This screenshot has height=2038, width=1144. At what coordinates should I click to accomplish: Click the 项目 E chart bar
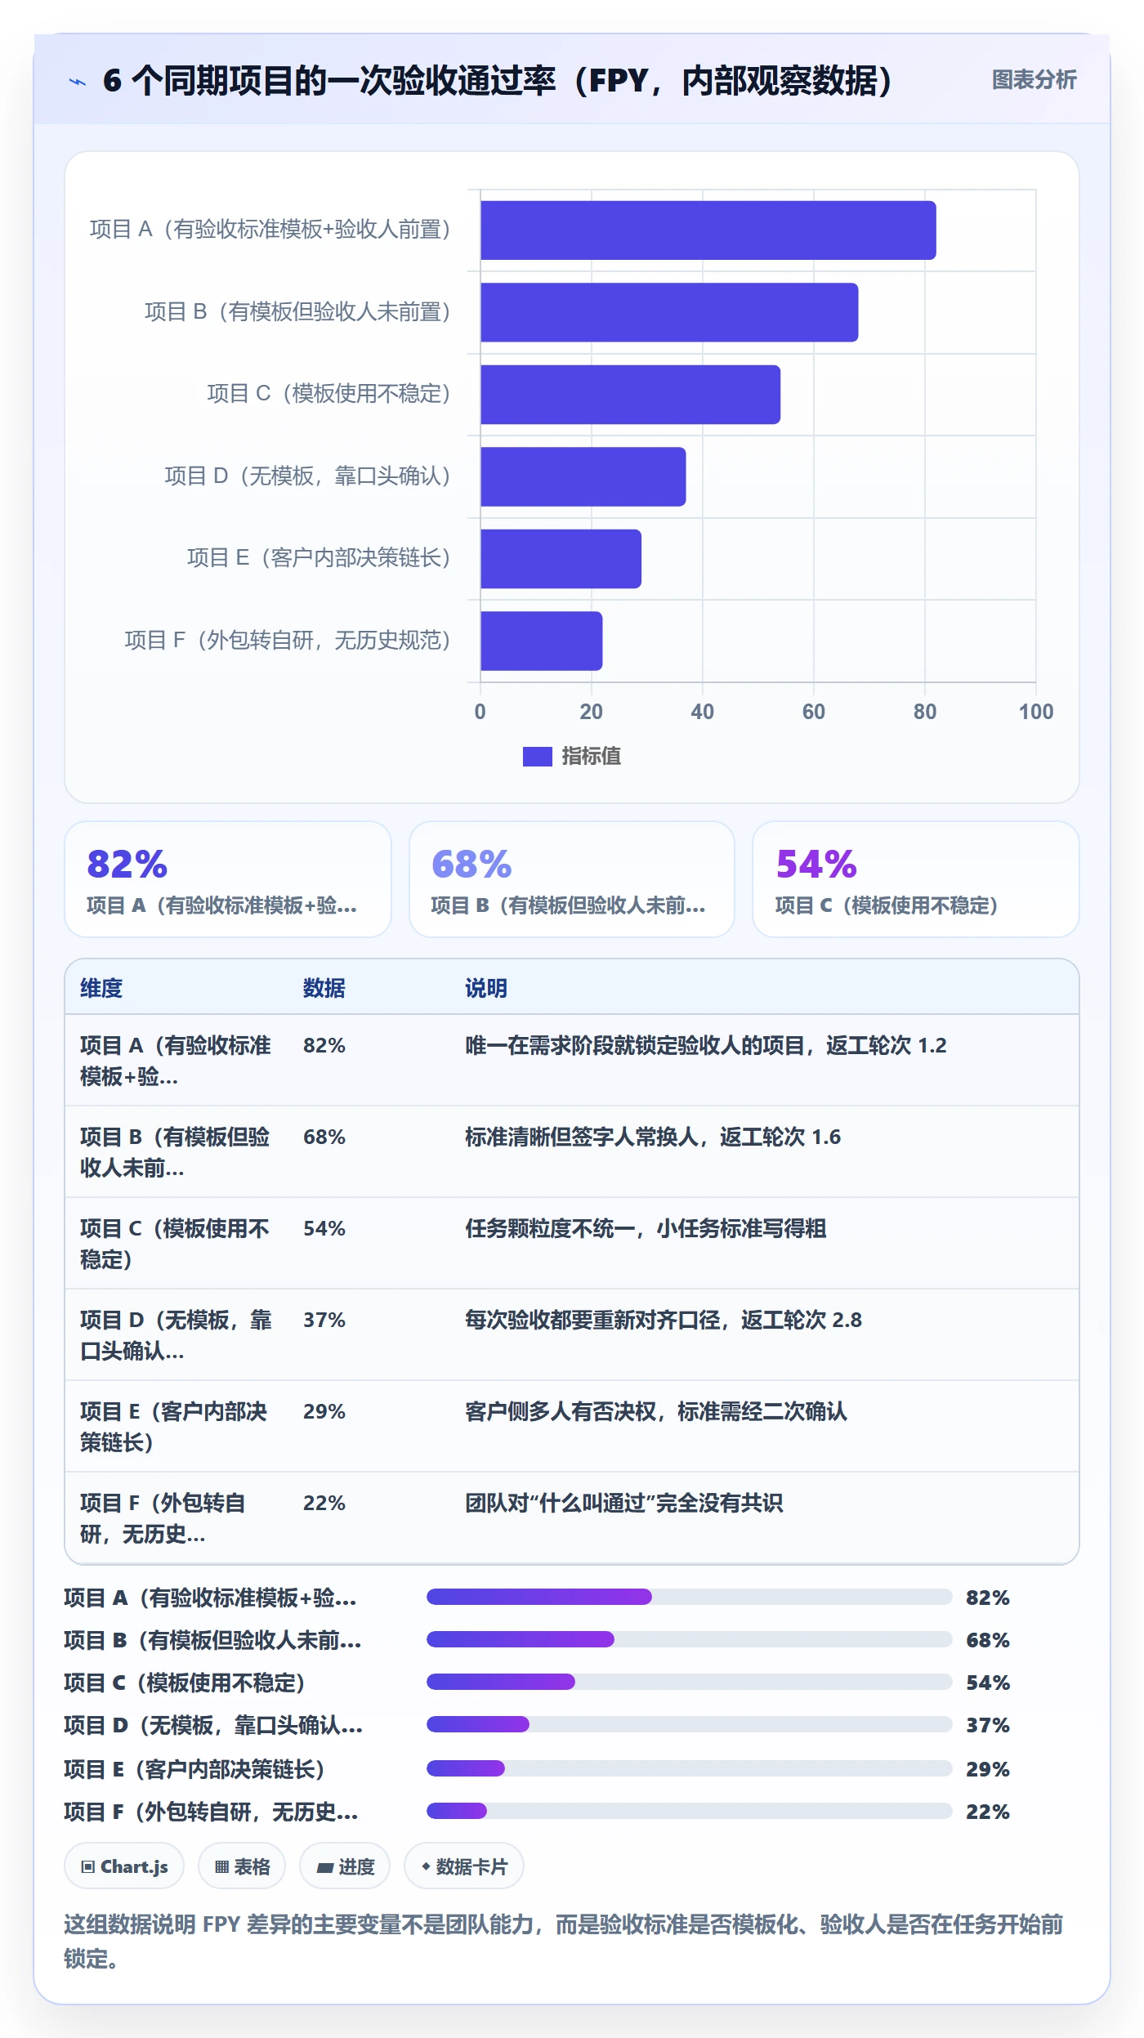[x=561, y=559]
